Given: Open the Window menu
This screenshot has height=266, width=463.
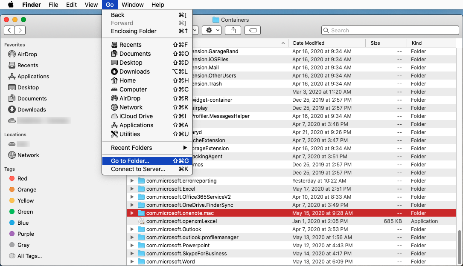Looking at the screenshot, I should coord(133,5).
